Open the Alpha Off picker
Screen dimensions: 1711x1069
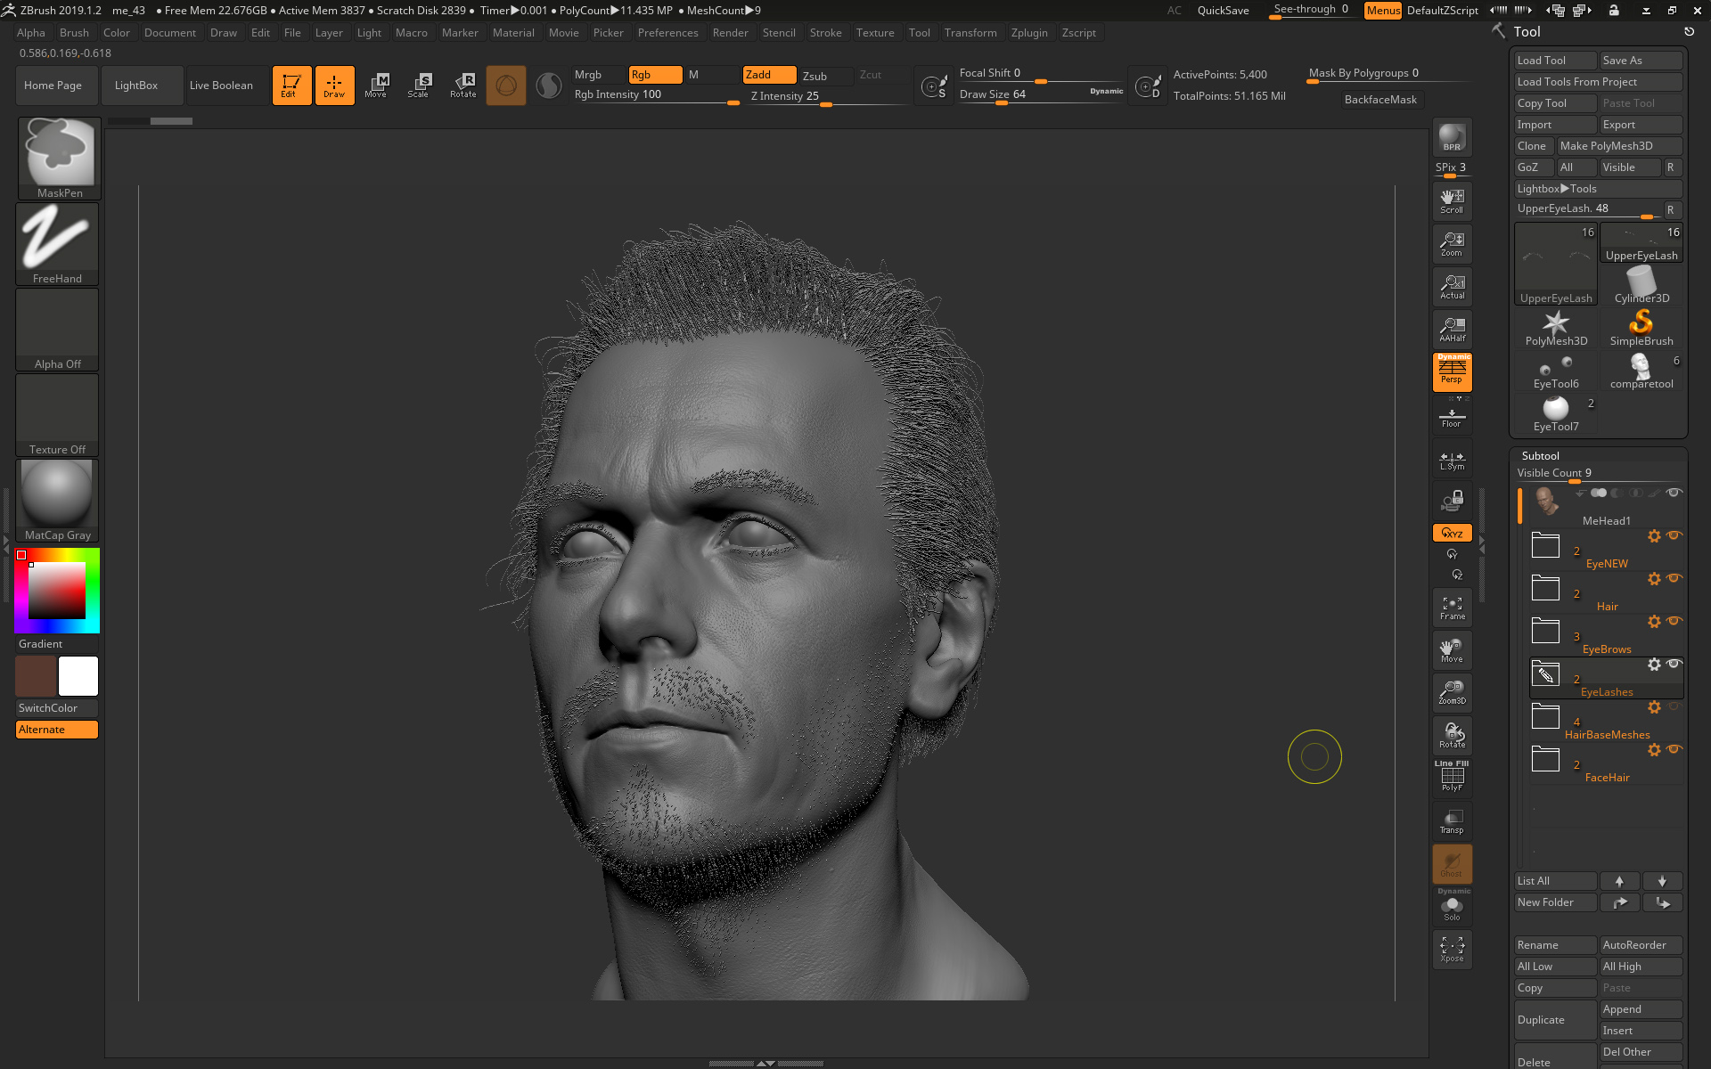[57, 329]
